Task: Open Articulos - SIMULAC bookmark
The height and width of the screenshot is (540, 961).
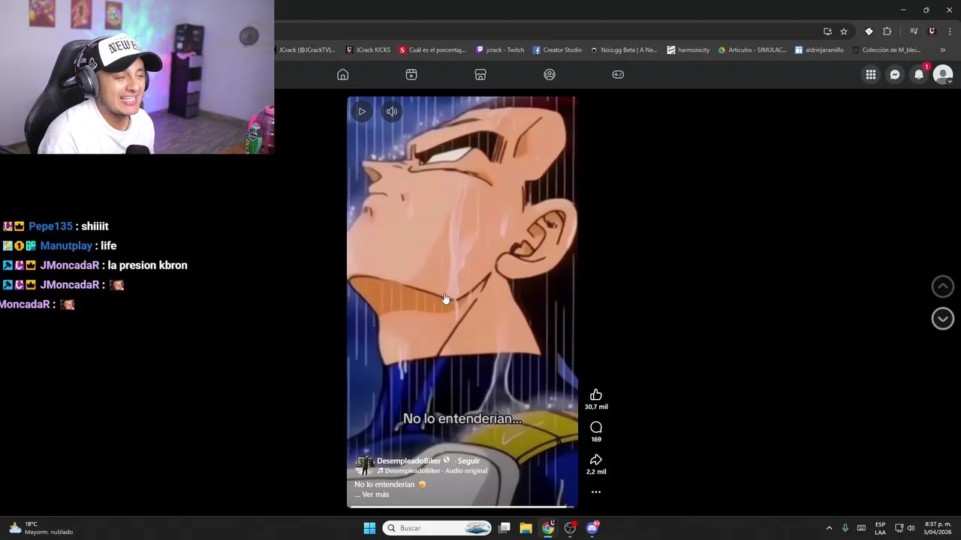Action: point(752,50)
